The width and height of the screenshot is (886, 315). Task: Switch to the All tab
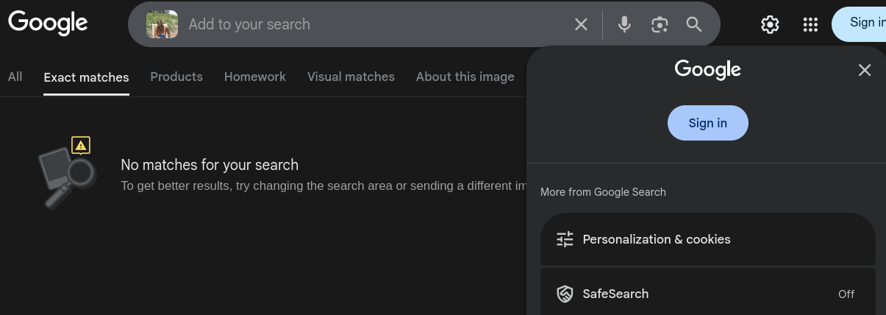[15, 77]
